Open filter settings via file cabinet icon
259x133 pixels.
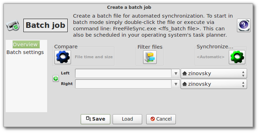[x=150, y=57]
